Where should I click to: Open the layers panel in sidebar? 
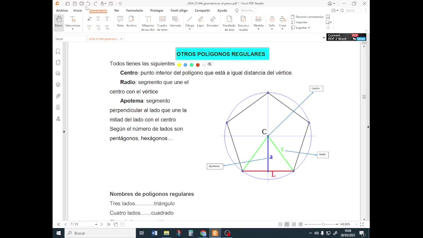[x=58, y=85]
